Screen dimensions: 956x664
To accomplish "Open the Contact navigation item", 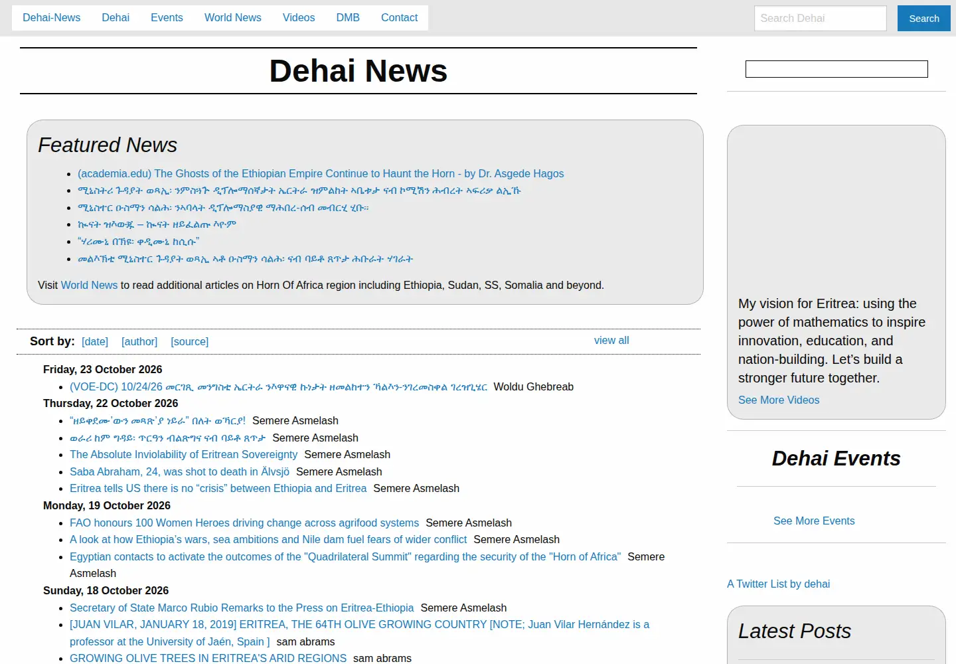I will pyautogui.click(x=400, y=18).
